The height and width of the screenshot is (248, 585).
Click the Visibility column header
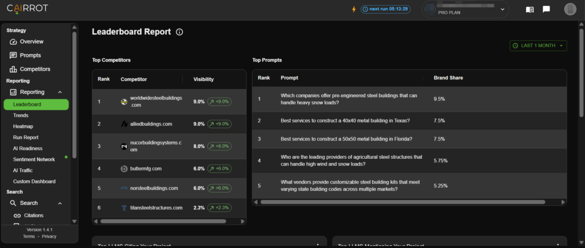204,79
